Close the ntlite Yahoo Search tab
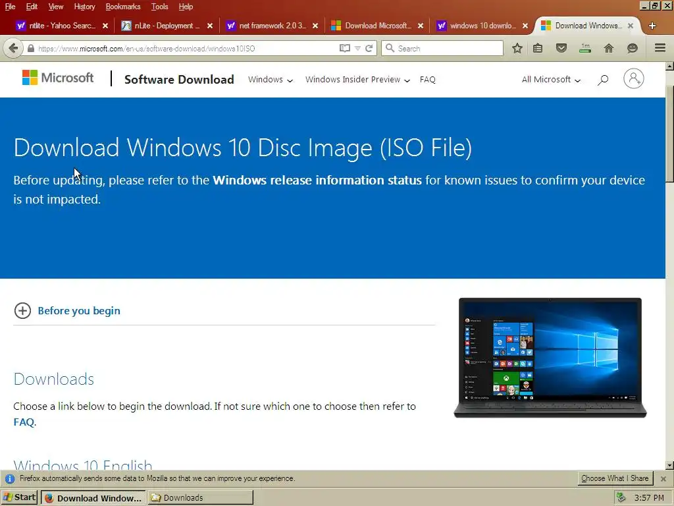674x506 pixels. point(105,26)
